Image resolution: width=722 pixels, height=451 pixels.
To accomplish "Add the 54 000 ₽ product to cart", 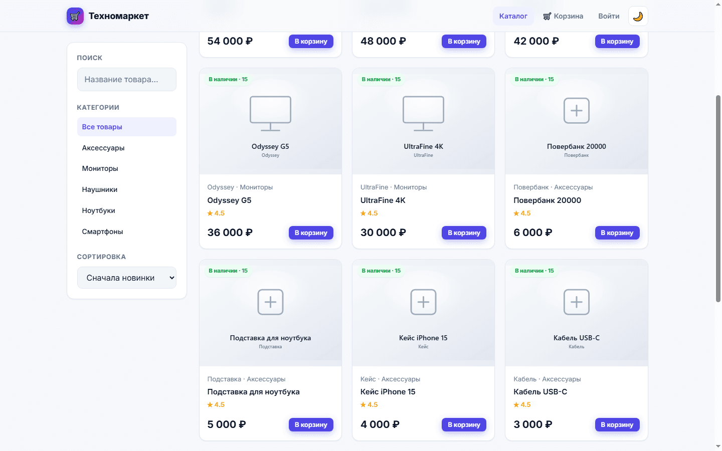I will click(311, 41).
